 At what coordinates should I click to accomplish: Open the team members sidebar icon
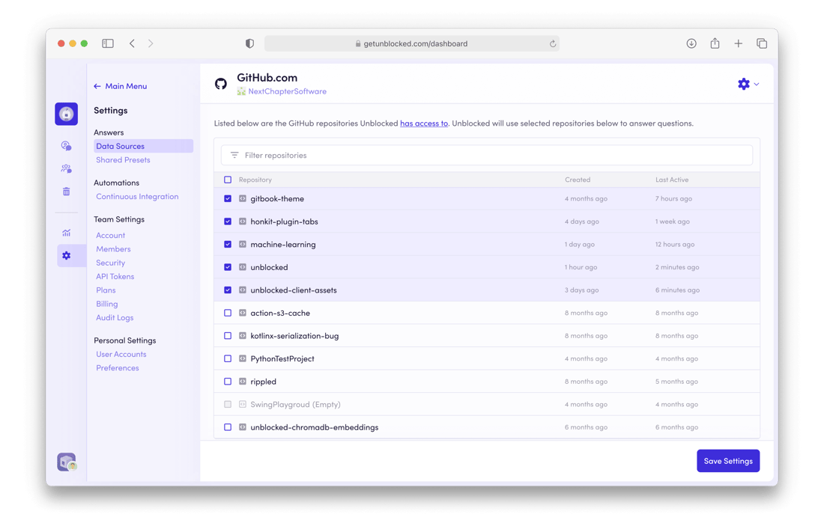coord(66,168)
